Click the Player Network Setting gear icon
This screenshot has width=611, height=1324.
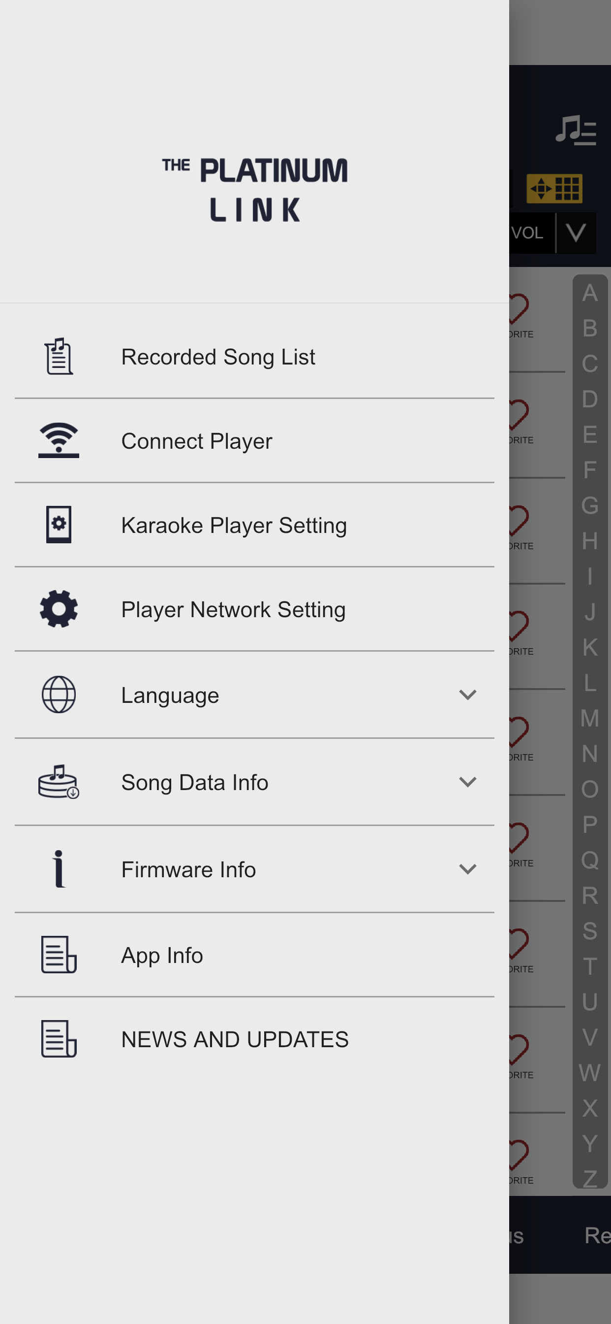pyautogui.click(x=59, y=609)
